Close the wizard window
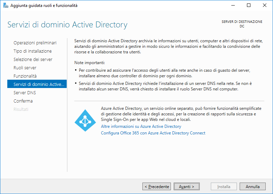 click(x=265, y=6)
